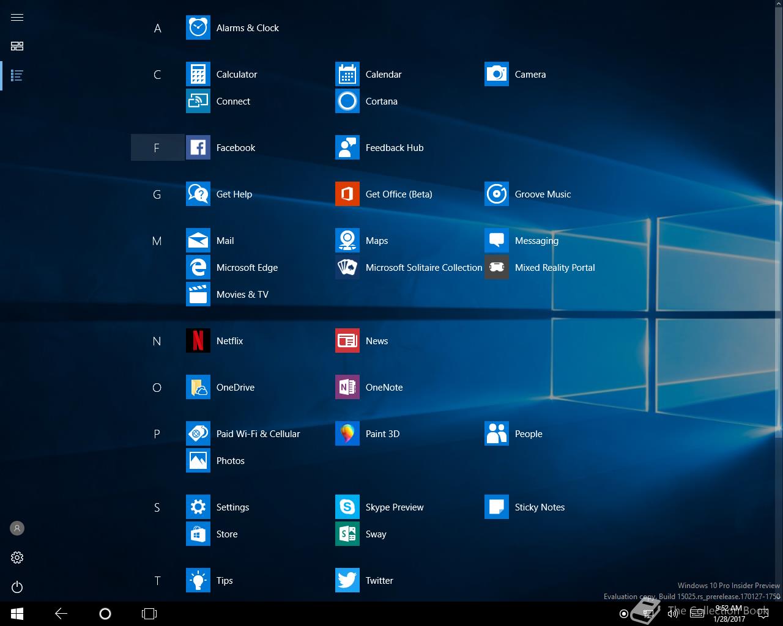Open the Twitter app icon

[x=347, y=581]
